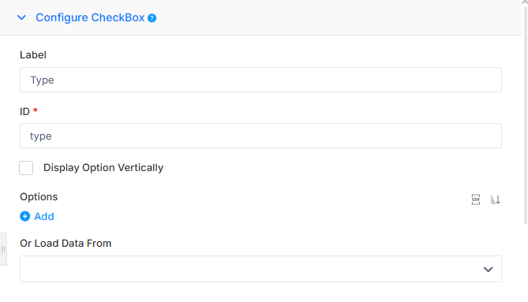Click the Add link text
Viewport: 528px width, 302px height.
coord(44,216)
